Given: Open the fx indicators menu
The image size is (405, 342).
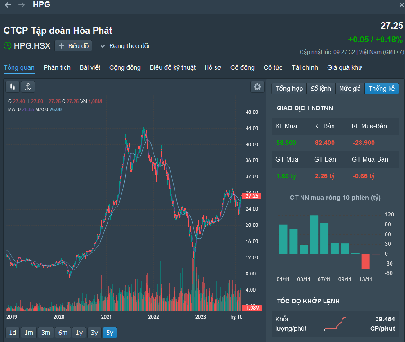Looking at the screenshot, I should pos(28,87).
